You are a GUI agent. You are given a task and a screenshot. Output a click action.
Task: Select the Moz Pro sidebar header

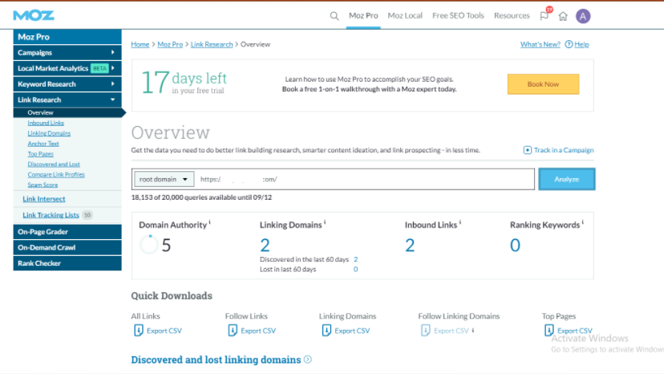point(67,37)
